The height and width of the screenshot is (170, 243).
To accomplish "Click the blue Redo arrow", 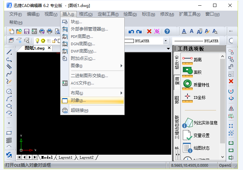I will pyautogui.click(x=139, y=32).
